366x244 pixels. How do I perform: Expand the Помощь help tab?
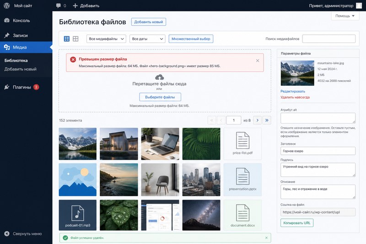point(345,16)
